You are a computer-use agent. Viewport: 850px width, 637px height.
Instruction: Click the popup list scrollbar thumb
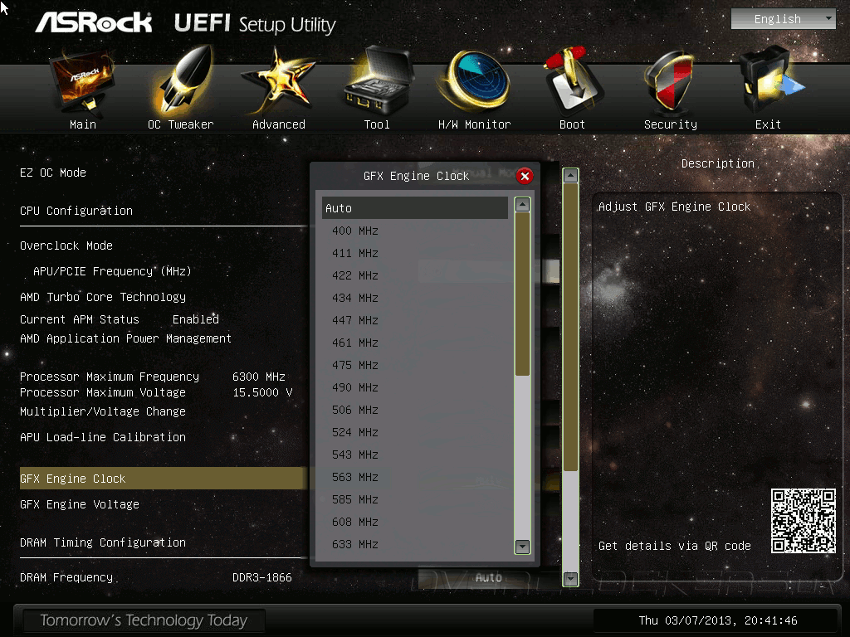[x=522, y=294]
